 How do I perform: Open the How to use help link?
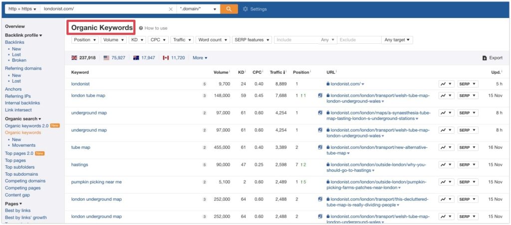(153, 28)
